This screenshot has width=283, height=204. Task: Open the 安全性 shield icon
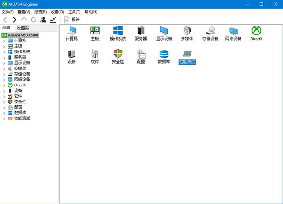tap(117, 55)
